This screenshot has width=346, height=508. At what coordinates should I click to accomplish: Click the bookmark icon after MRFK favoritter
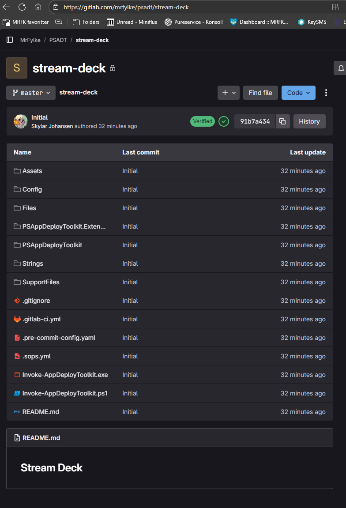(x=59, y=22)
